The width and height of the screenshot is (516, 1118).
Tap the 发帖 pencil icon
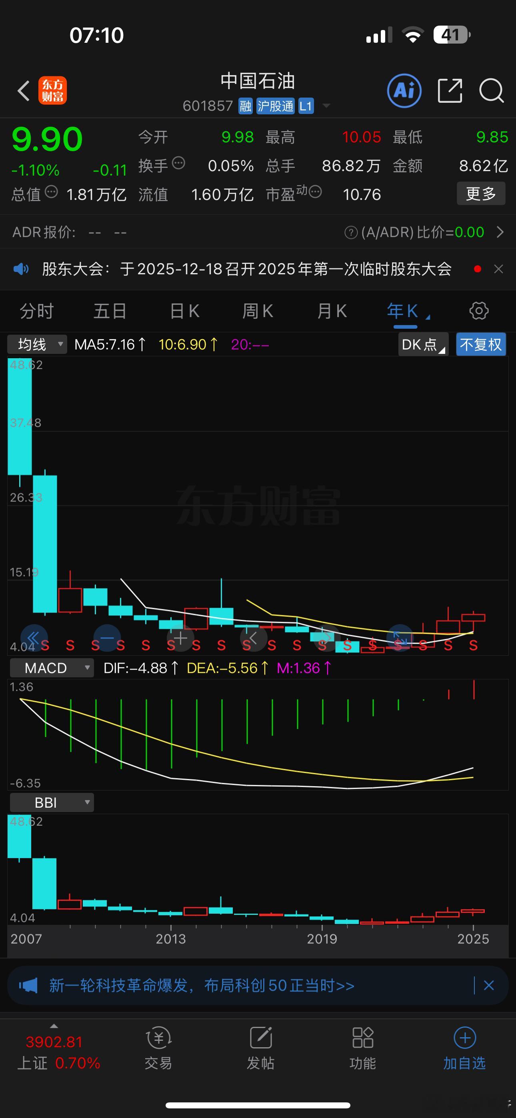[261, 1038]
